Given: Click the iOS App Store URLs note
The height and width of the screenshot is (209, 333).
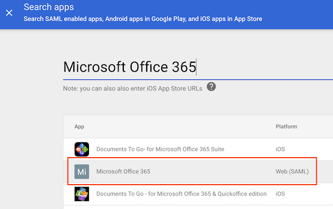Looking at the screenshot, I should [133, 89].
